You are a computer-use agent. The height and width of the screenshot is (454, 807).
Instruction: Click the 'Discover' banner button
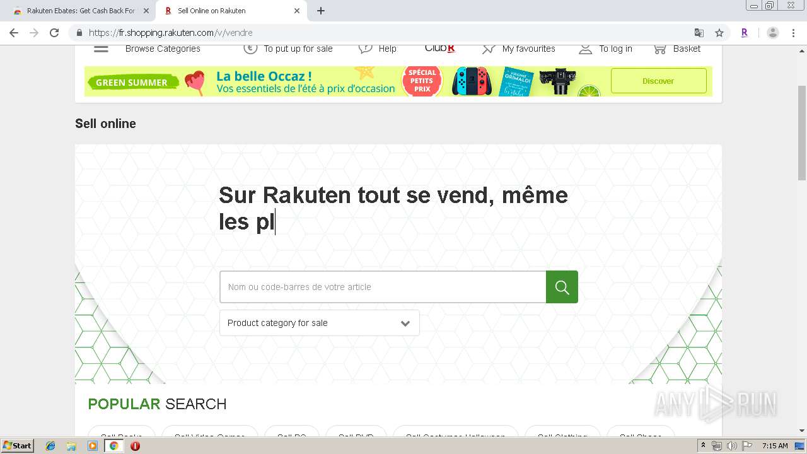[x=658, y=81]
